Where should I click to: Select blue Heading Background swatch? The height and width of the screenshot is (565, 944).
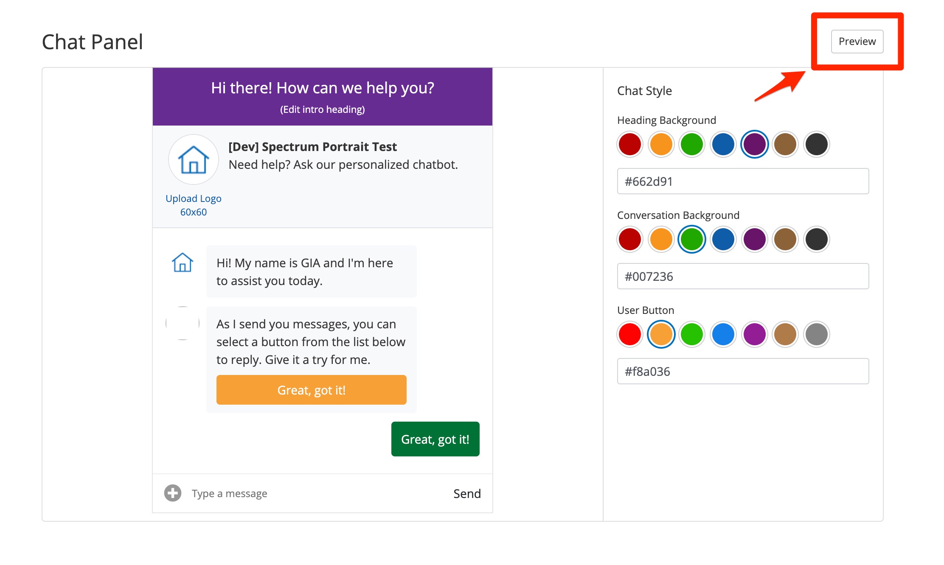tap(723, 144)
